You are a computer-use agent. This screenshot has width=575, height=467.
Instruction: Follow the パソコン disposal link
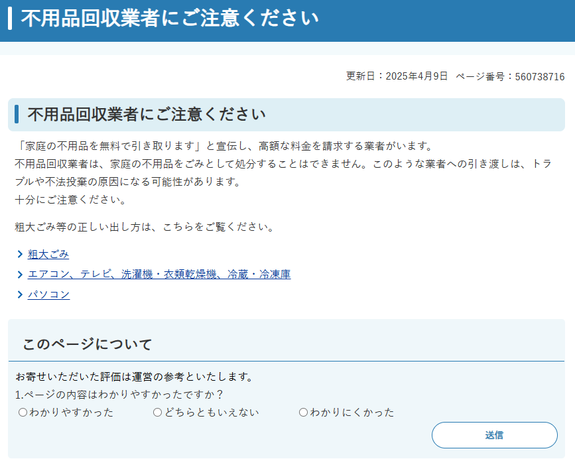pos(48,295)
